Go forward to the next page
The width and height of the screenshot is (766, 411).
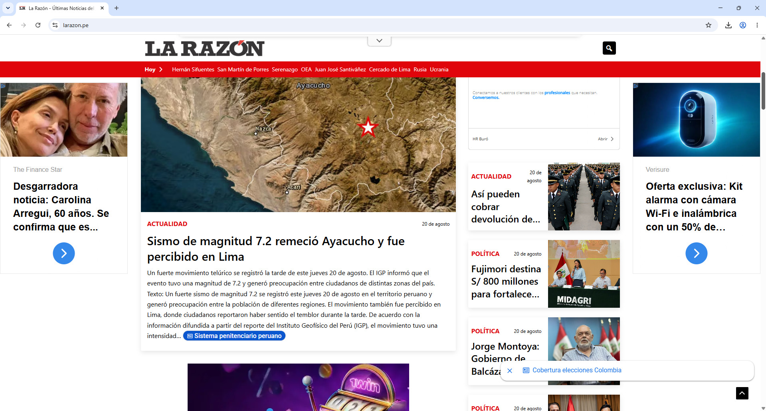[x=24, y=25]
